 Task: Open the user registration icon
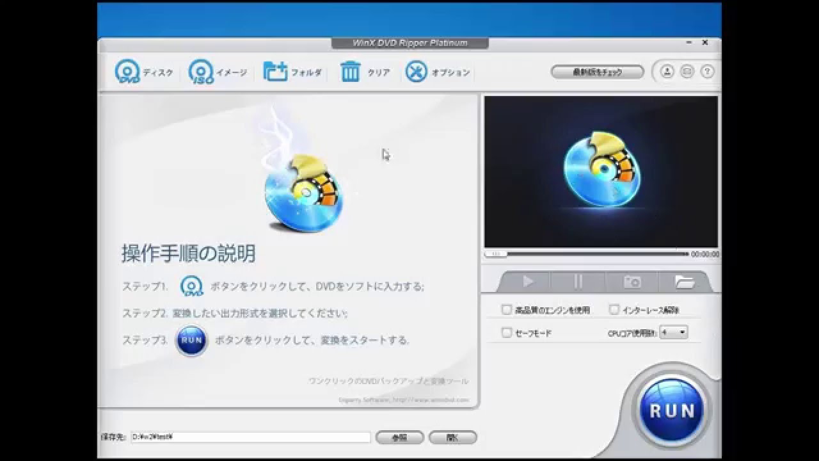pyautogui.click(x=667, y=72)
